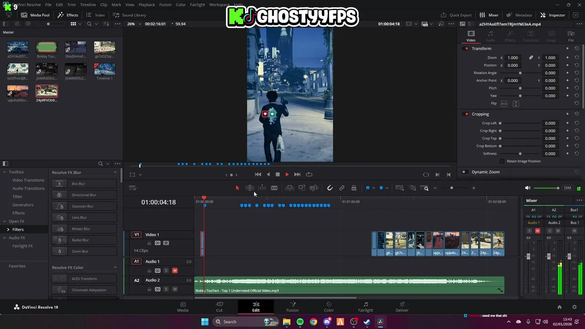The image size is (585, 329).
Task: Select the Timeline 1 thumbnail in media pool
Action: tap(105, 69)
